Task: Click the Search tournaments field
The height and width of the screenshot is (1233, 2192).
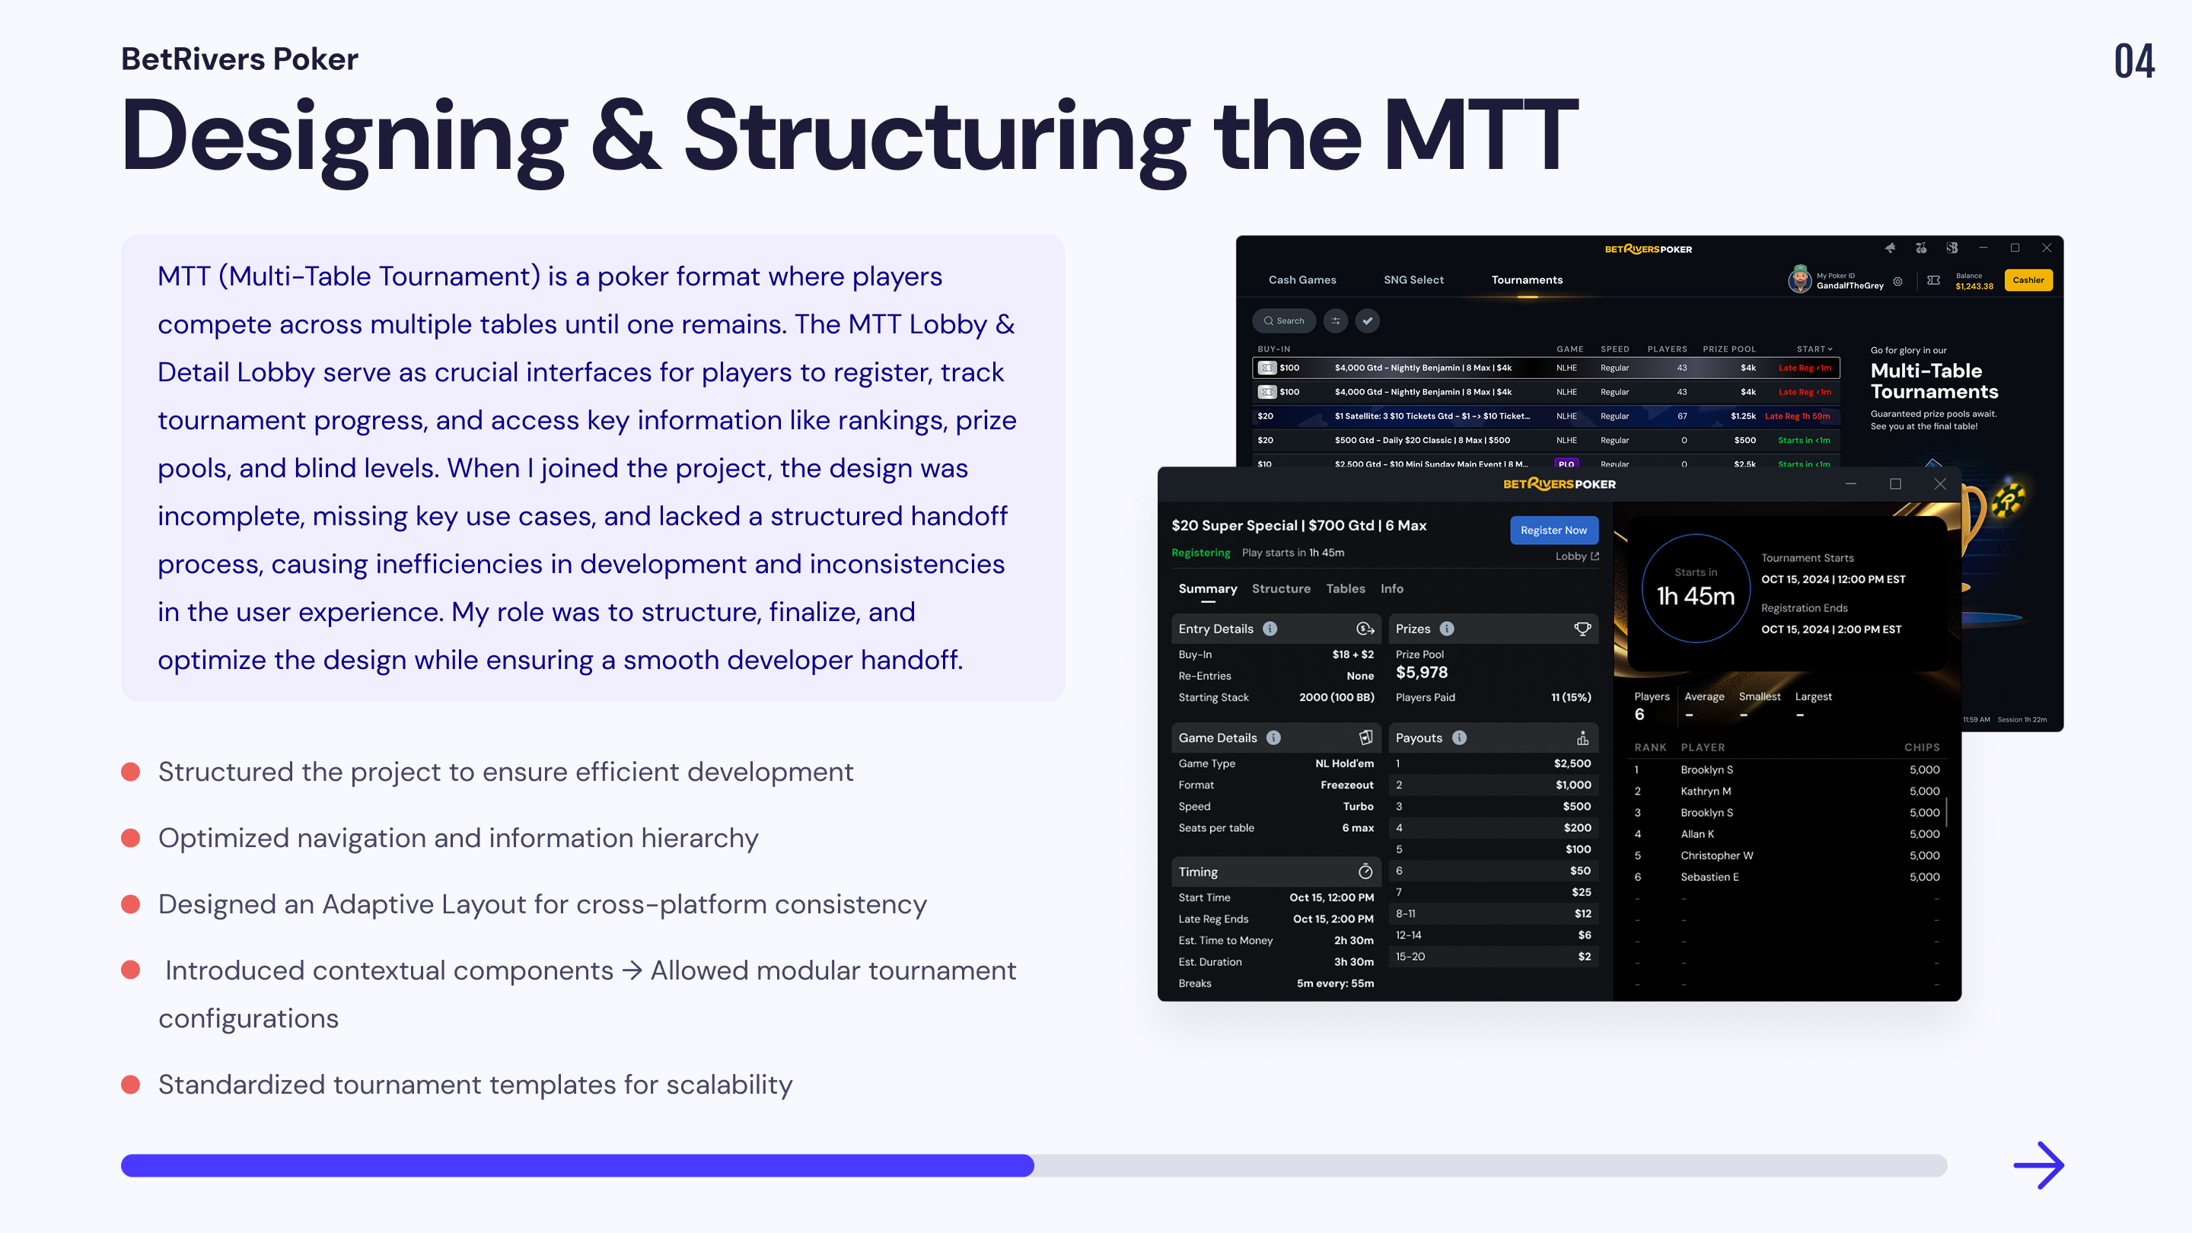Action: pyautogui.click(x=1283, y=320)
